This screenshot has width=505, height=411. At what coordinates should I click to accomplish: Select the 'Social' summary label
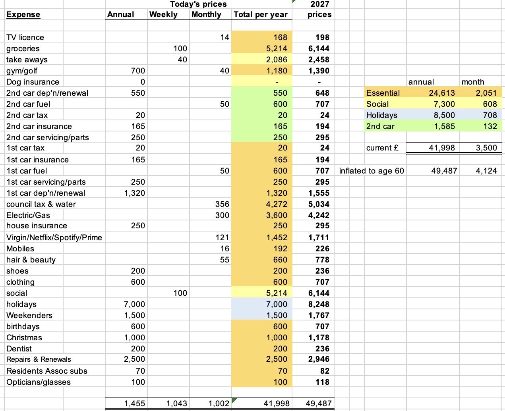[x=377, y=104]
